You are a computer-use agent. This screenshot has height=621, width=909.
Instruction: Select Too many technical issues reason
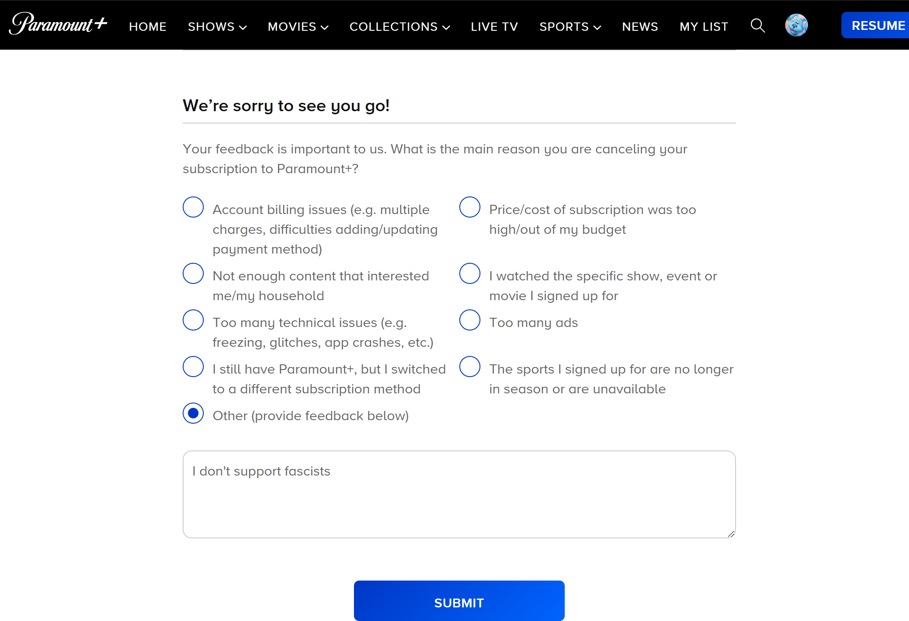coord(193,320)
